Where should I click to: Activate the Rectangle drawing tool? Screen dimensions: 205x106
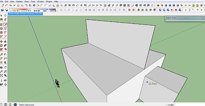(x=1, y=25)
